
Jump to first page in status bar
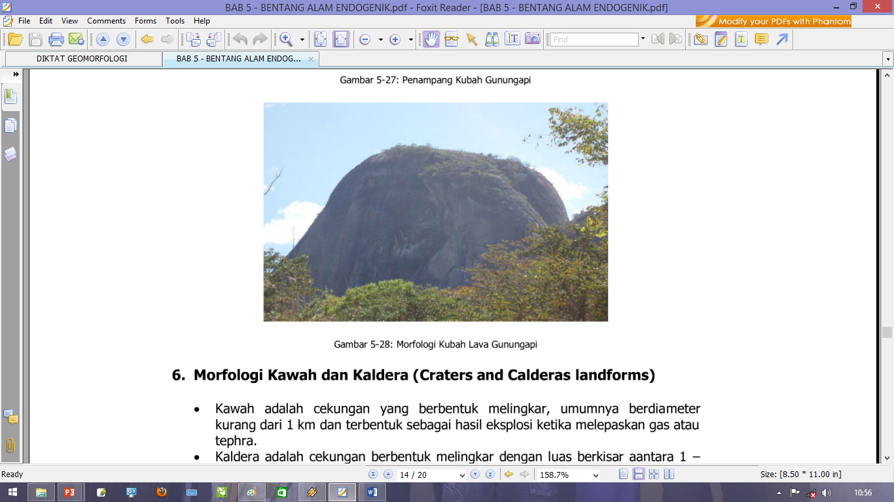tap(373, 475)
